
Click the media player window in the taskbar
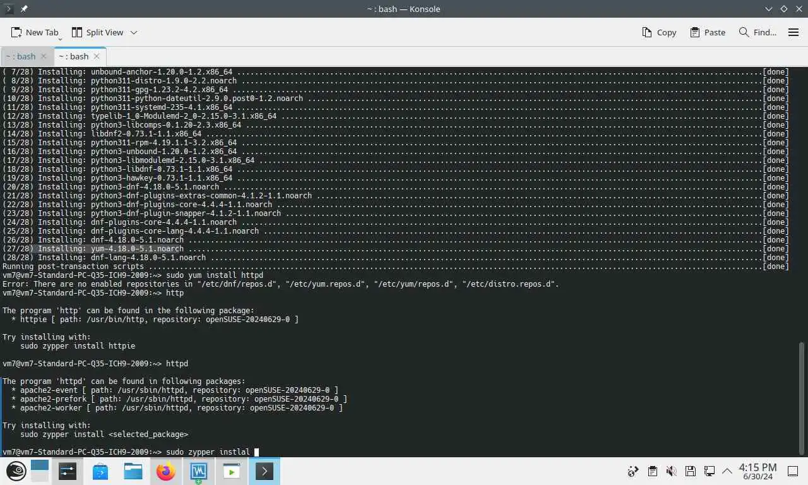coord(232,471)
